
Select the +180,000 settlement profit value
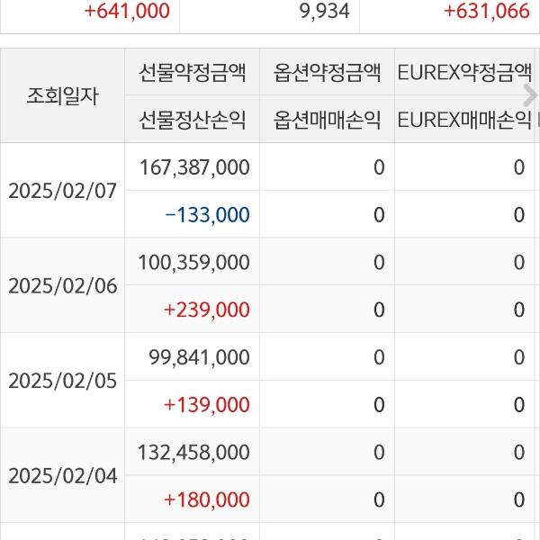tap(207, 499)
